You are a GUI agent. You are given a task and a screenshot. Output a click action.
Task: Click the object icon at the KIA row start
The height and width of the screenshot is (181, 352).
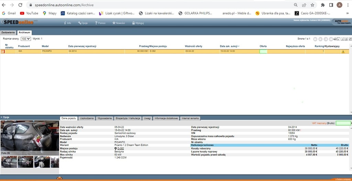(3, 52)
